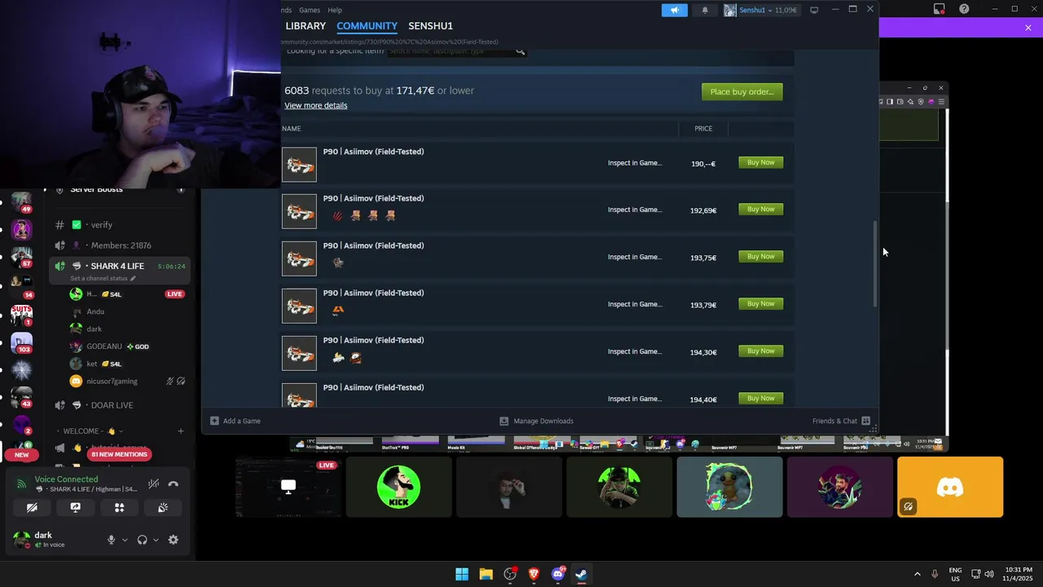Toggle Discord camera on
The height and width of the screenshot is (587, 1043).
click(x=32, y=507)
